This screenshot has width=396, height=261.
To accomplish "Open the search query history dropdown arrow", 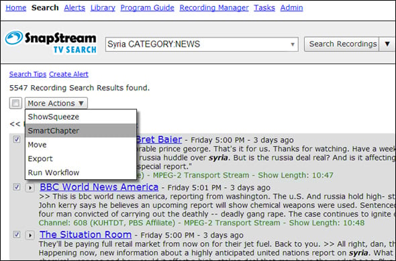I will pyautogui.click(x=293, y=44).
